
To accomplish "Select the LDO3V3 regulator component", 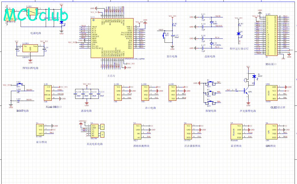I will (30, 48).
